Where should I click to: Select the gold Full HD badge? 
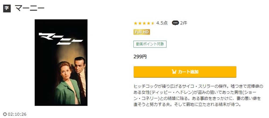[142, 32]
